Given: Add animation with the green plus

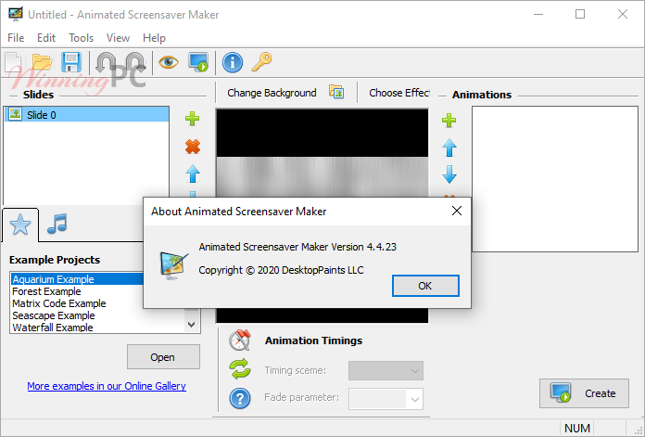Looking at the screenshot, I should (x=449, y=121).
